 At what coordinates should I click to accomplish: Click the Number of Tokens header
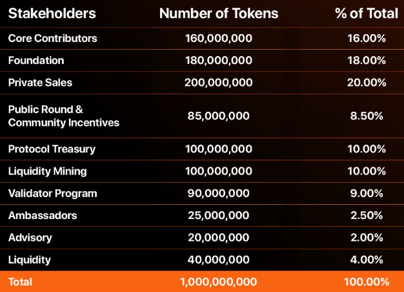pyautogui.click(x=219, y=13)
